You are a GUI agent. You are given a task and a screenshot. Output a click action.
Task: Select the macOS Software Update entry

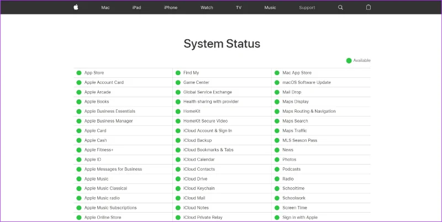[x=307, y=82]
